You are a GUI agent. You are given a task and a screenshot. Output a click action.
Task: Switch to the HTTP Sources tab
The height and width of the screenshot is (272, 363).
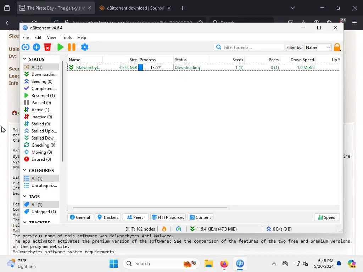pos(168,217)
